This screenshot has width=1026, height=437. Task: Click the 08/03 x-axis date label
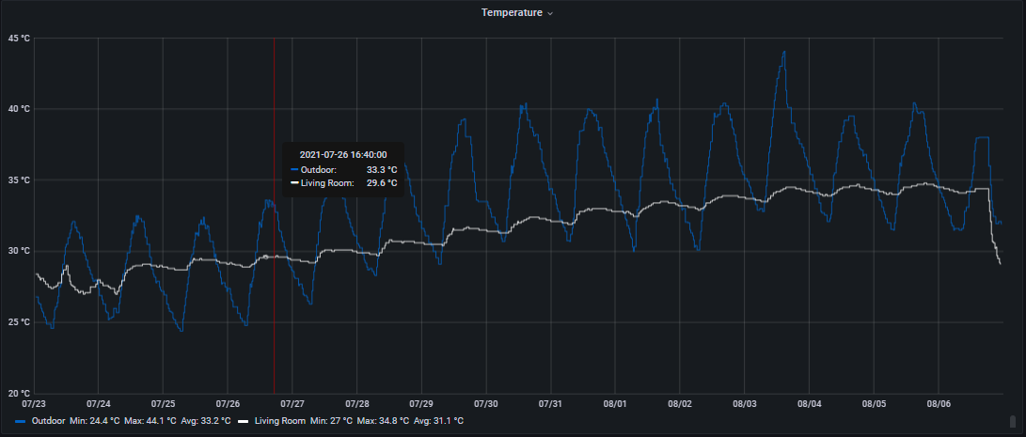coord(745,403)
